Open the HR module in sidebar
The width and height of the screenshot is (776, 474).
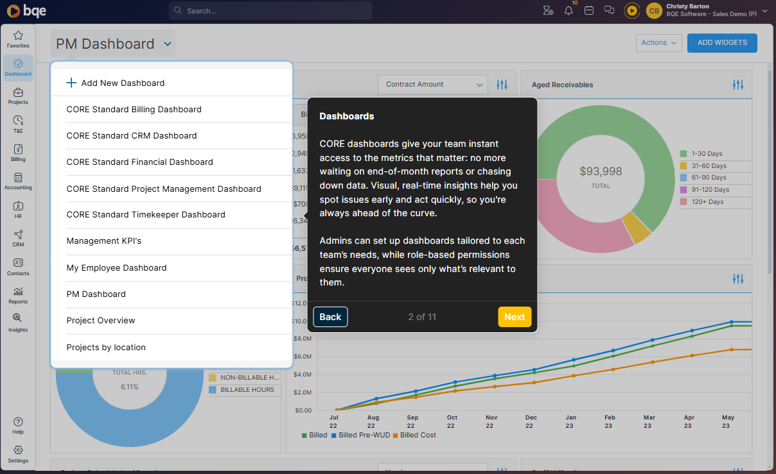coord(18,209)
